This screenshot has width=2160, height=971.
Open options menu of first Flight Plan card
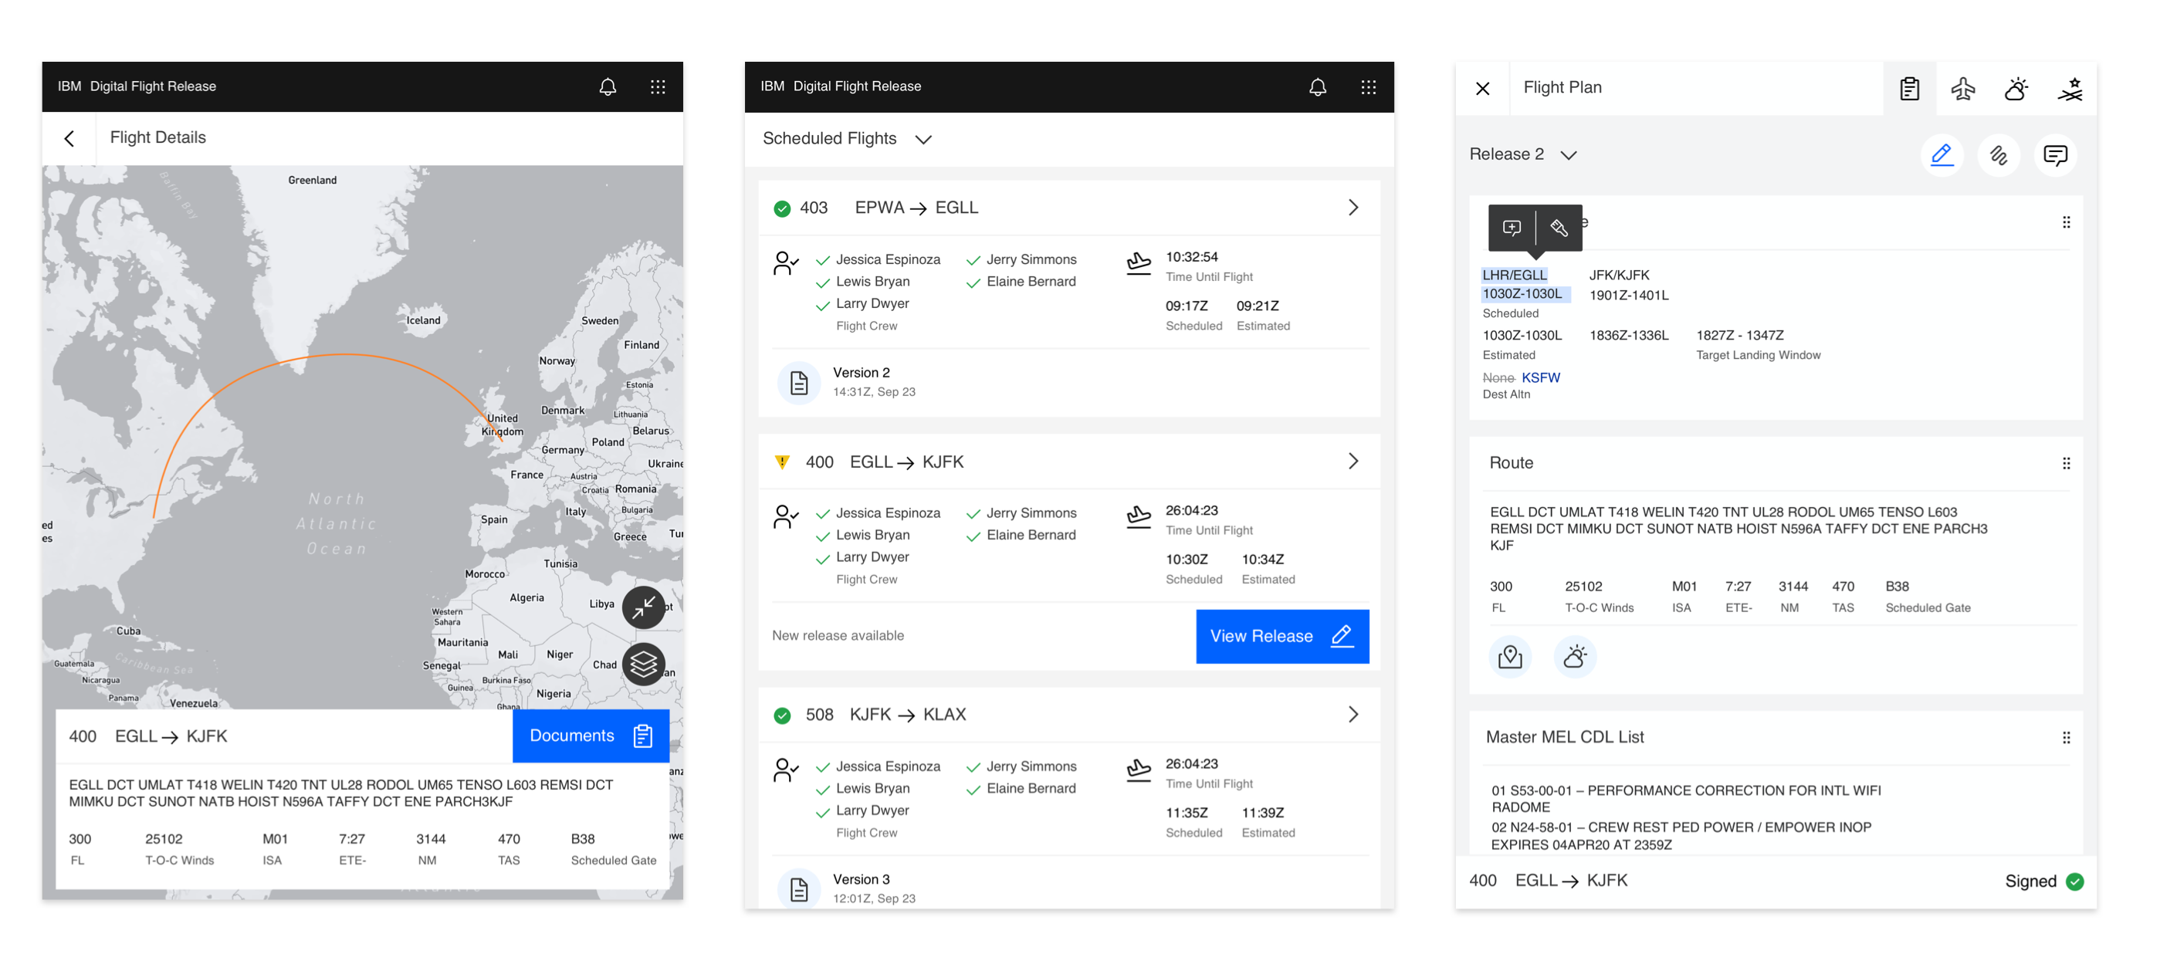(x=2065, y=222)
